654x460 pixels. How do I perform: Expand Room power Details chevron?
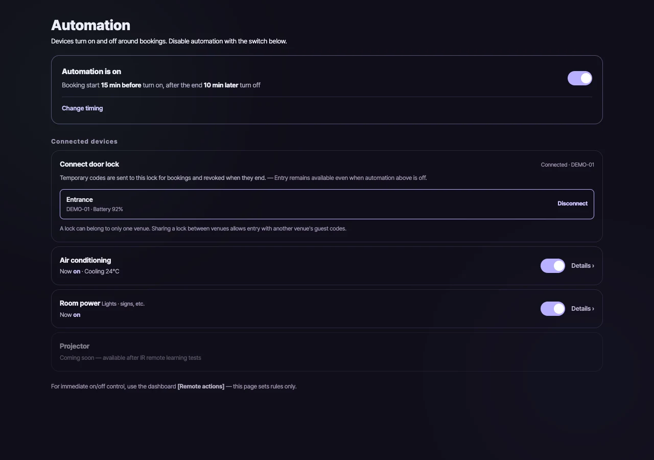[x=582, y=309]
